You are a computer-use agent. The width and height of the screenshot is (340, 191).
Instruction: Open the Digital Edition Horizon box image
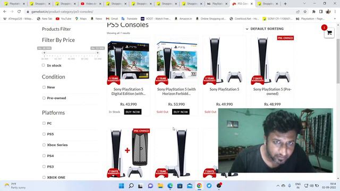(129, 60)
